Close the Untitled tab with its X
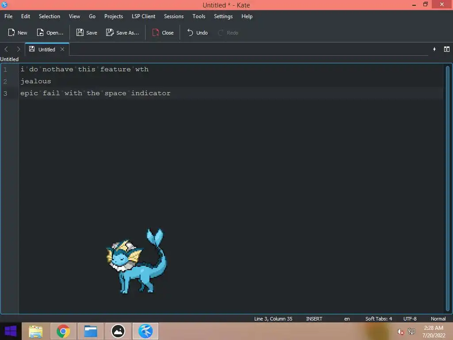453x340 pixels. point(62,49)
